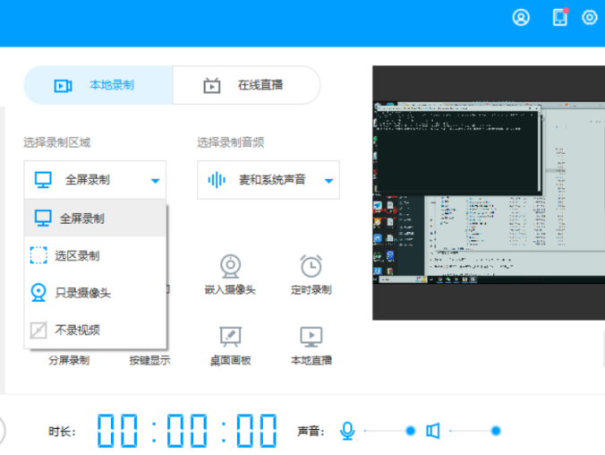Open the settings gear icon

point(589,17)
